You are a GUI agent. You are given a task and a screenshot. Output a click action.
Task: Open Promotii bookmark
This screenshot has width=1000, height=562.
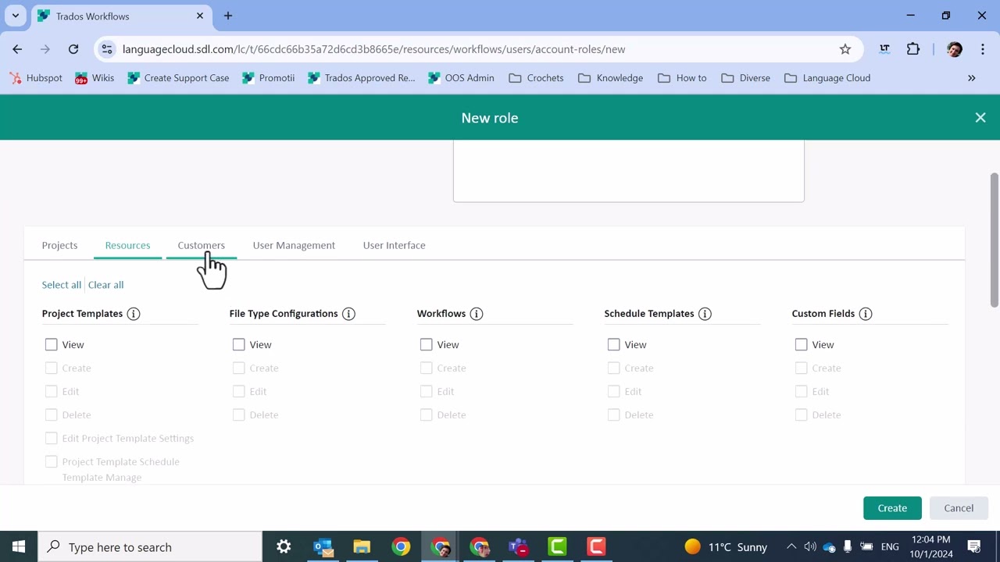click(269, 78)
